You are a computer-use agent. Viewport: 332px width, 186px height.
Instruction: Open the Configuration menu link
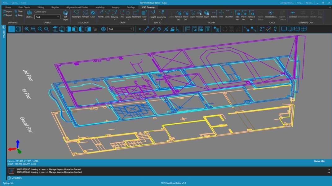coord(286,2)
